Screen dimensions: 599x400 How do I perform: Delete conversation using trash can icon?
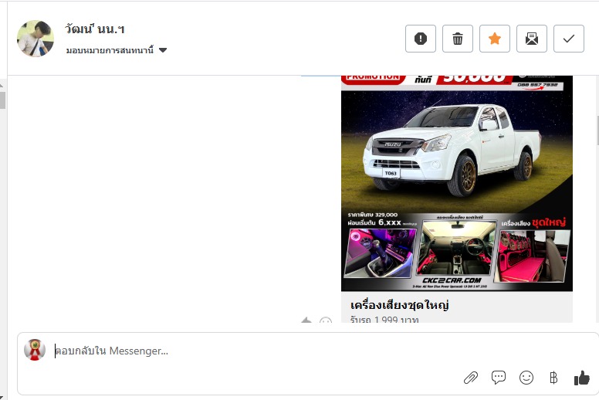(x=458, y=39)
